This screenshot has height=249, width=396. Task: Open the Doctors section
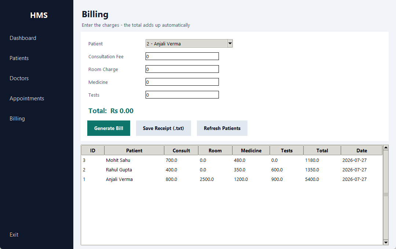tap(19, 78)
